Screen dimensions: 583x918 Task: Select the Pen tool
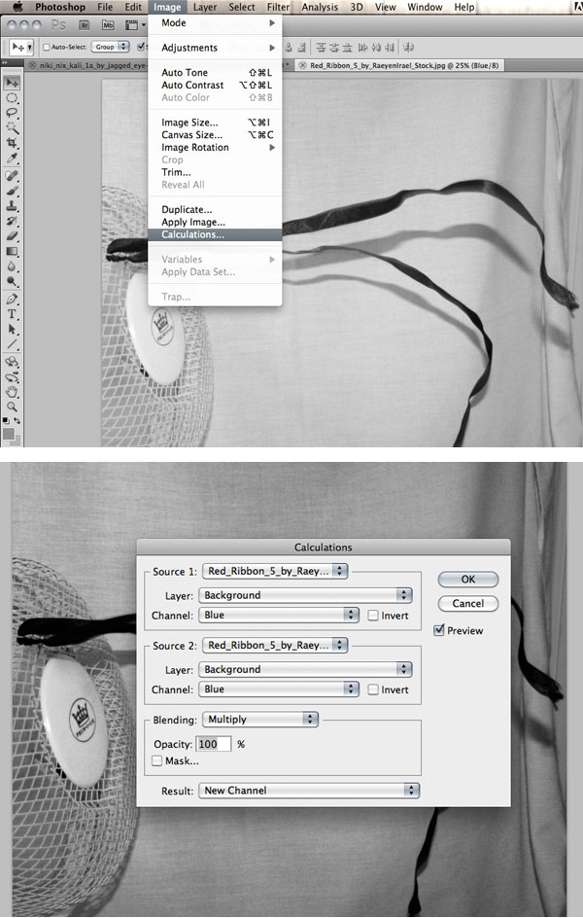[x=13, y=300]
